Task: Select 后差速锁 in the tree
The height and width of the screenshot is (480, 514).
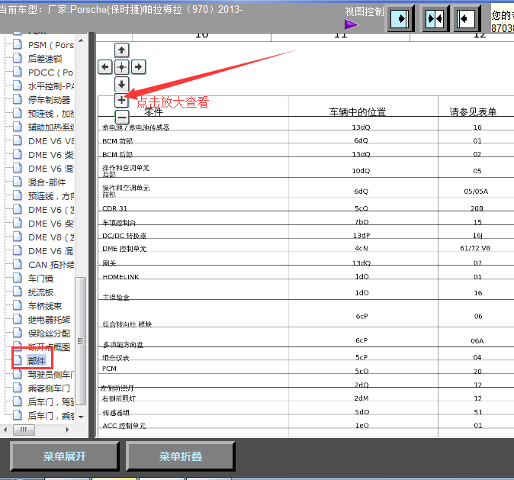Action: coord(45,59)
